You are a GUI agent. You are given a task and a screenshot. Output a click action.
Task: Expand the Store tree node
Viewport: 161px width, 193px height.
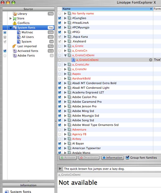click(x=11, y=18)
